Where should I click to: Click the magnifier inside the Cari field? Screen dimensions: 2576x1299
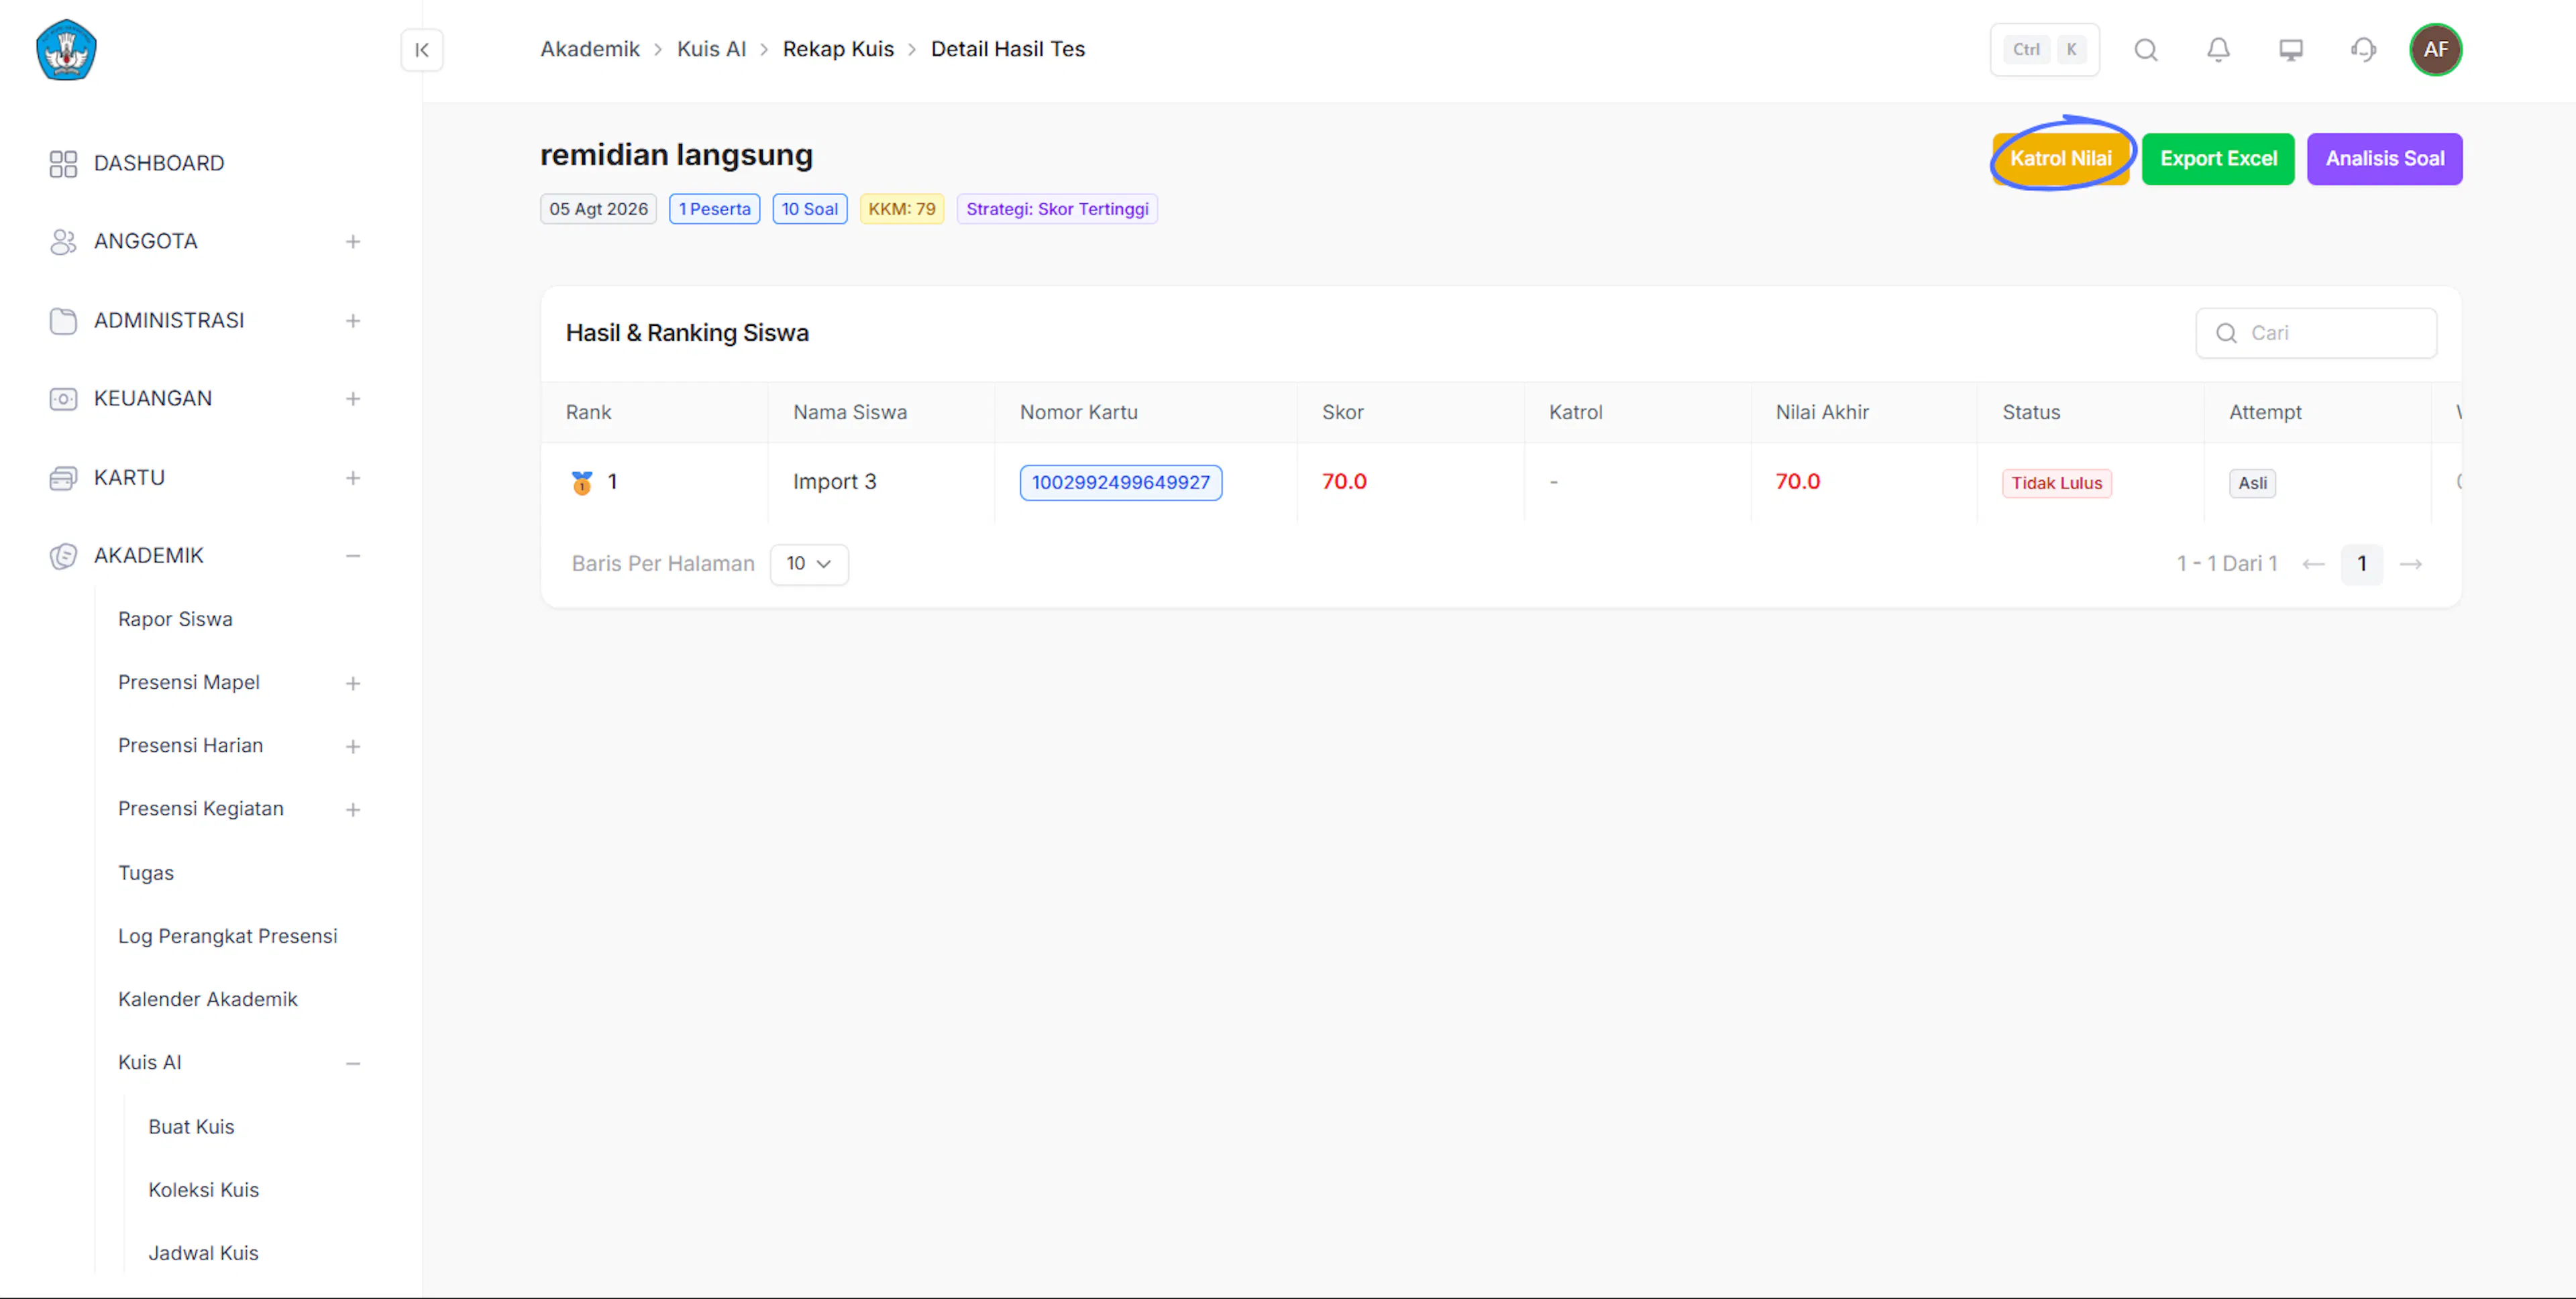click(2226, 334)
